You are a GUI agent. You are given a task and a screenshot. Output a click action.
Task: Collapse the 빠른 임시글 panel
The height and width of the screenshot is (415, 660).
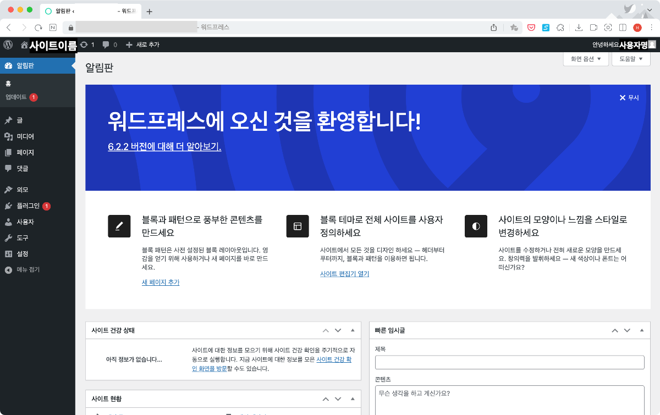[641, 330]
